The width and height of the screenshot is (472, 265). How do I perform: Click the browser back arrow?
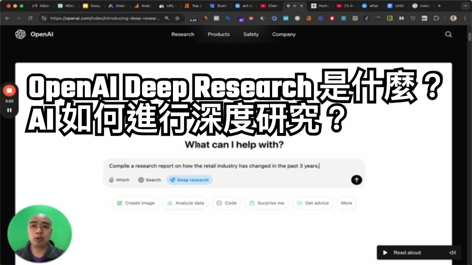click(8, 18)
